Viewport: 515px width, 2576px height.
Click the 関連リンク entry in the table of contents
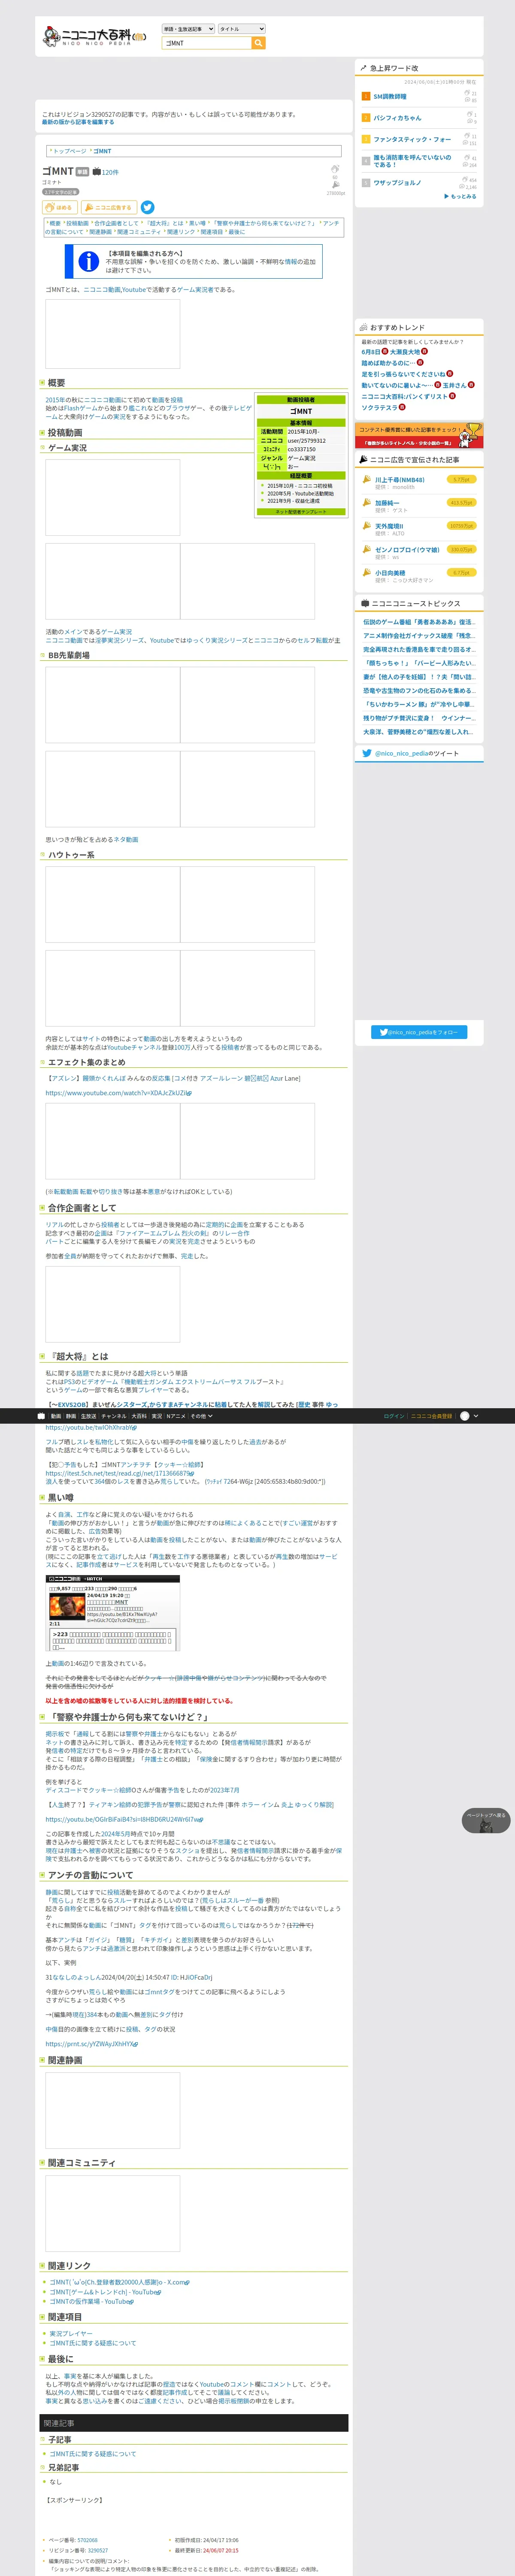pyautogui.click(x=181, y=232)
